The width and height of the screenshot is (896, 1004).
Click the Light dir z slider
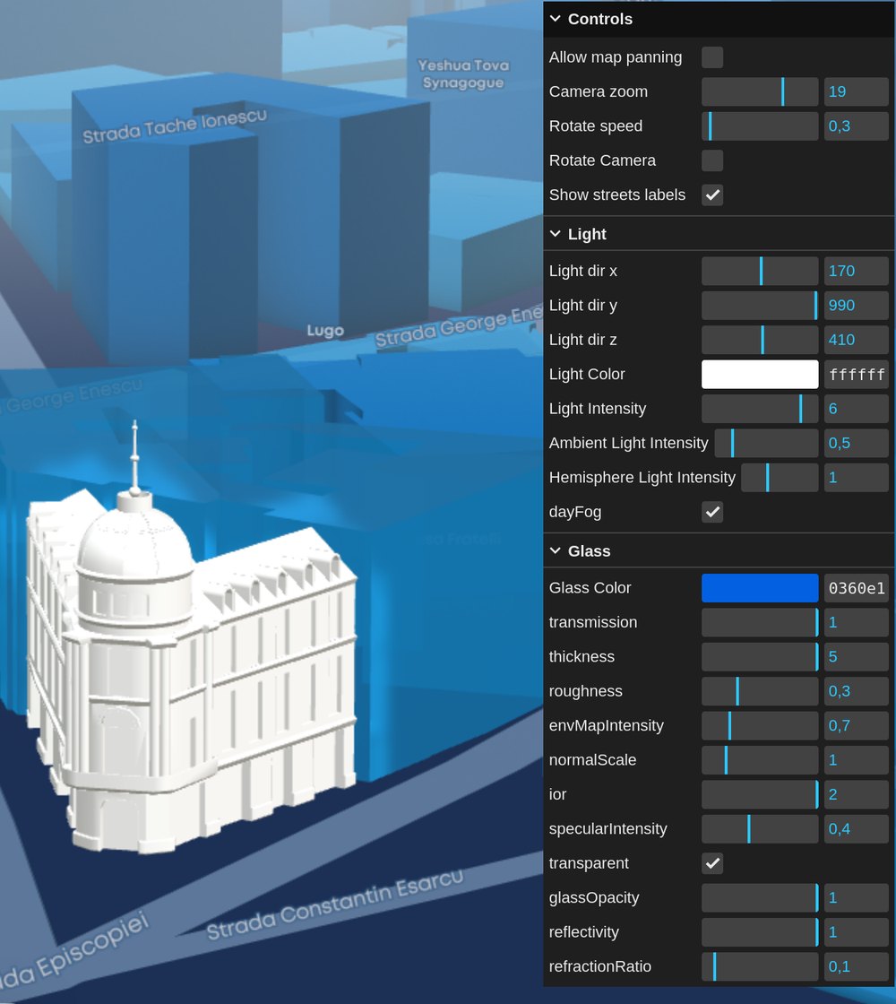pyautogui.click(x=760, y=340)
